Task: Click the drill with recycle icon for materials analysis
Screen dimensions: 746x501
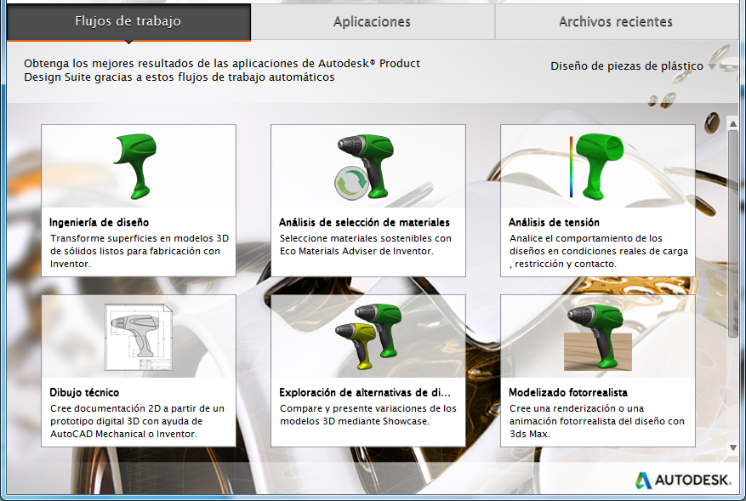Action: (366, 168)
